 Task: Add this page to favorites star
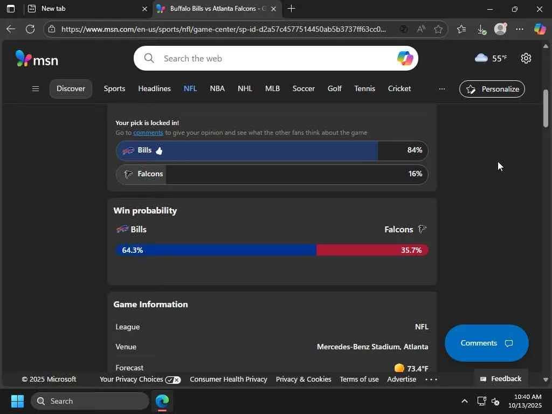(x=438, y=29)
